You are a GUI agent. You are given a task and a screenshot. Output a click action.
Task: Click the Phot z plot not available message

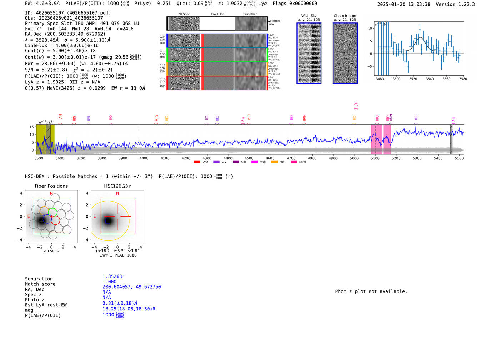coord(371,291)
